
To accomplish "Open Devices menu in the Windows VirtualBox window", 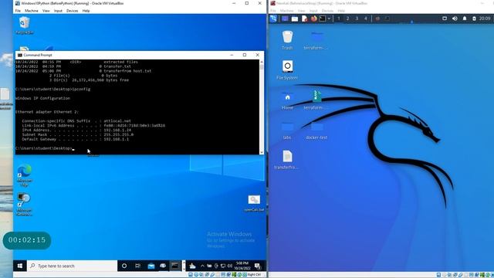I will pyautogui.click(x=72, y=11).
